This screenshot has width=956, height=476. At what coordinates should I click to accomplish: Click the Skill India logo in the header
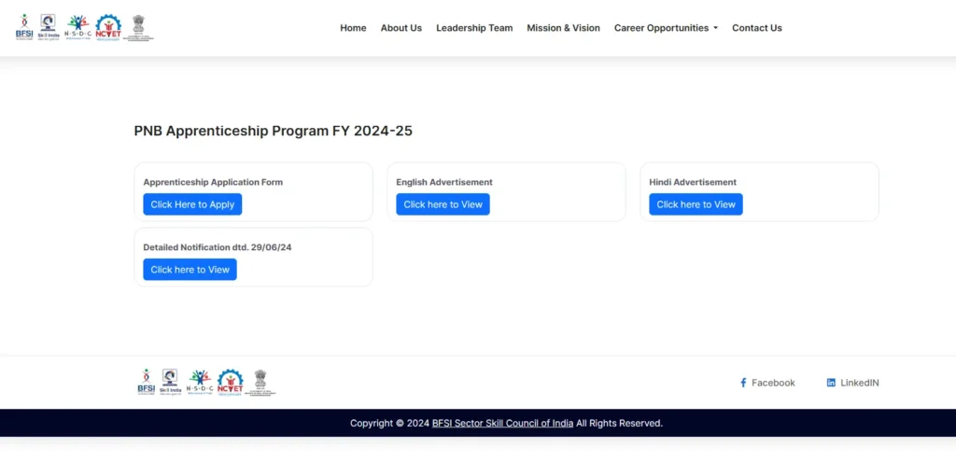[48, 27]
